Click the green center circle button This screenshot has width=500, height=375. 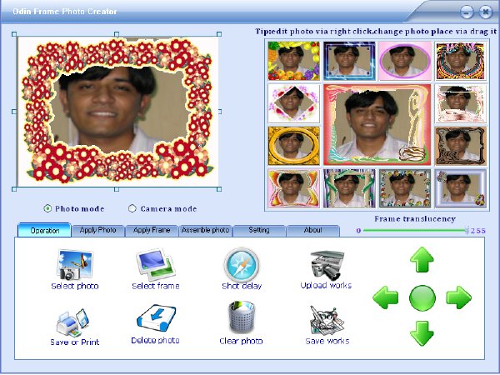tap(422, 297)
